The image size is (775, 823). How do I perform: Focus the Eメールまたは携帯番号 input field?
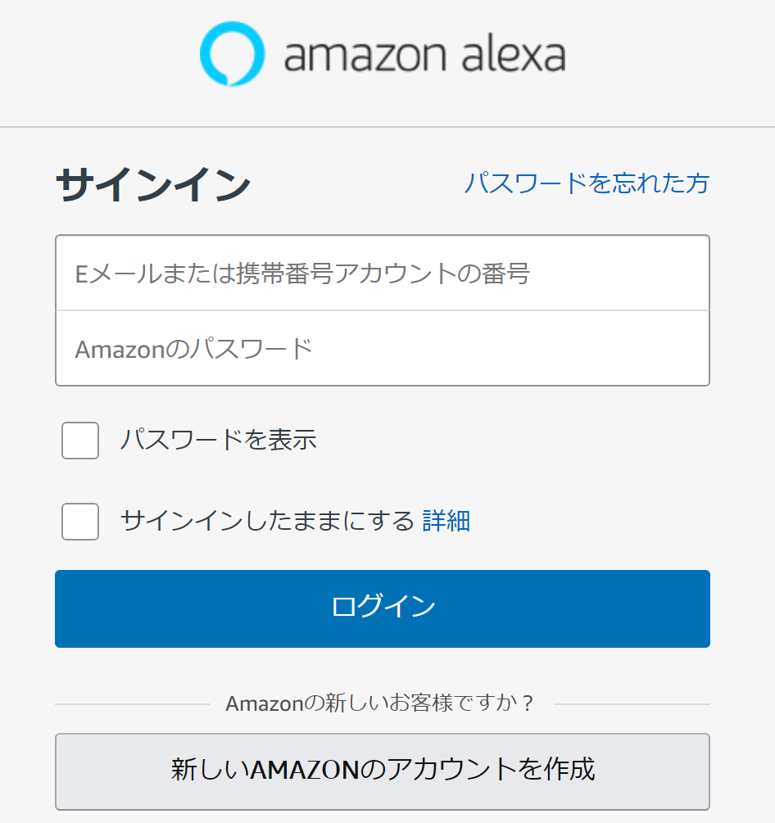[x=383, y=273]
